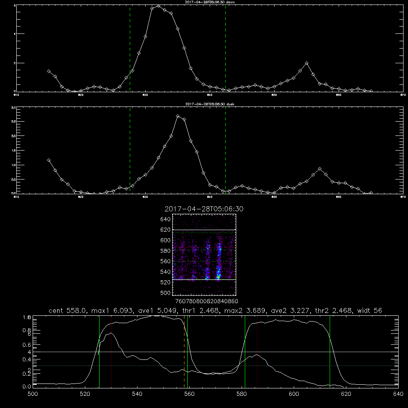Click green dashed line near 828 in dusk plot

(x=130, y=150)
